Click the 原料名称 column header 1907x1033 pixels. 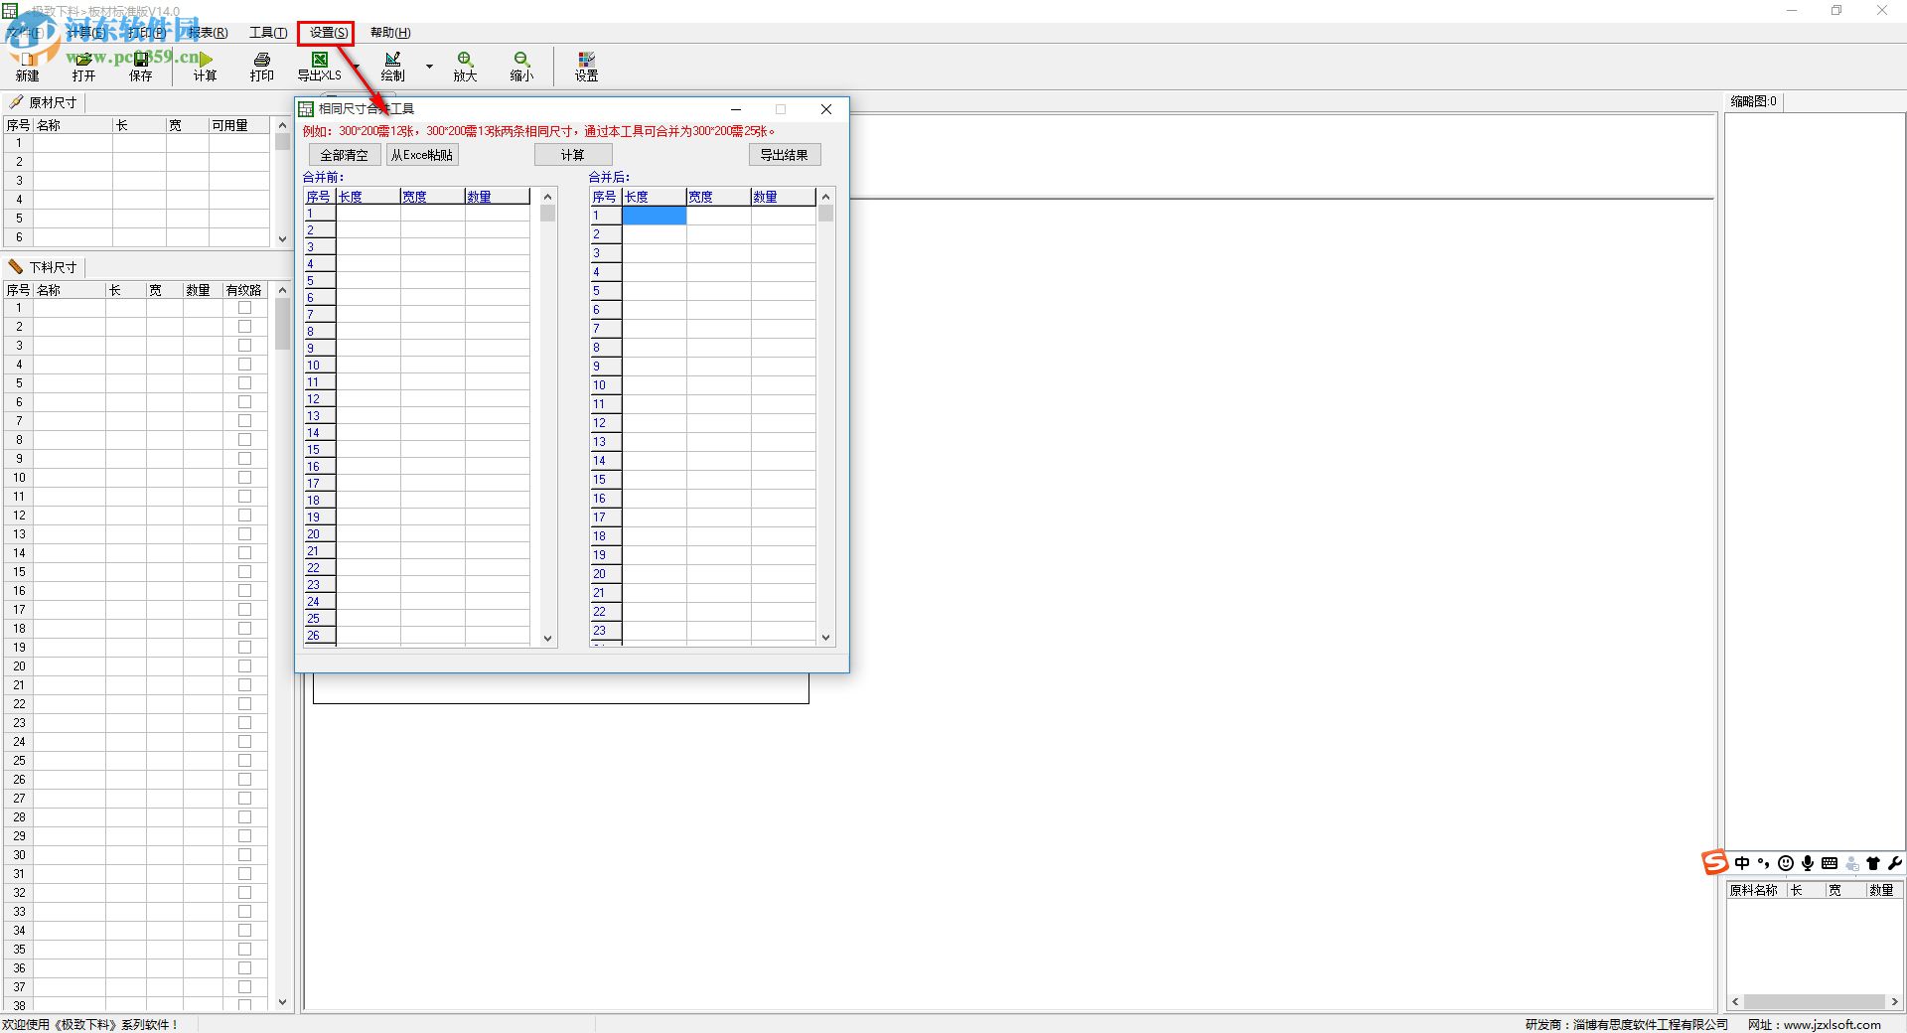tap(1756, 890)
